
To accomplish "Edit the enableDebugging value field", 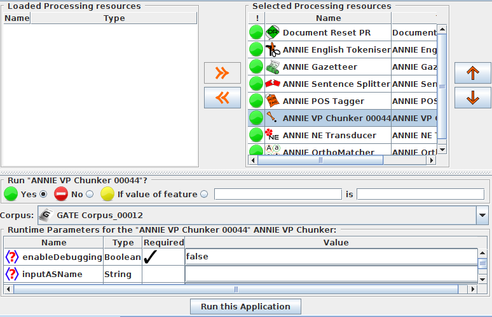I will coord(331,257).
